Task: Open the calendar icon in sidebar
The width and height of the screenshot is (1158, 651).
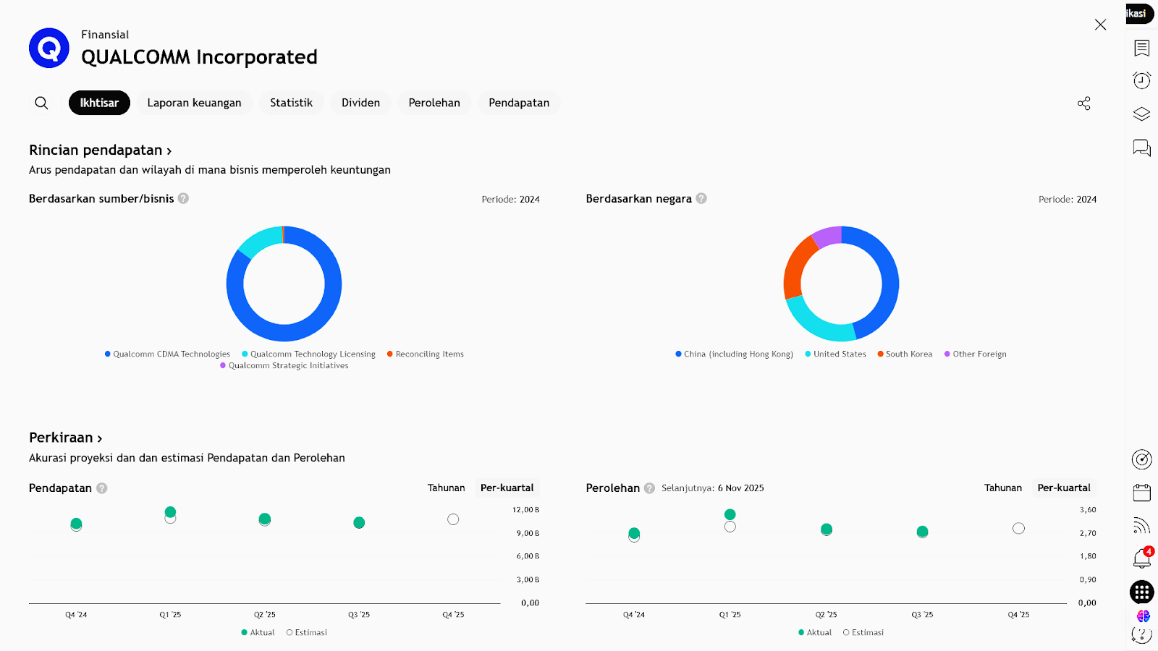Action: point(1141,493)
